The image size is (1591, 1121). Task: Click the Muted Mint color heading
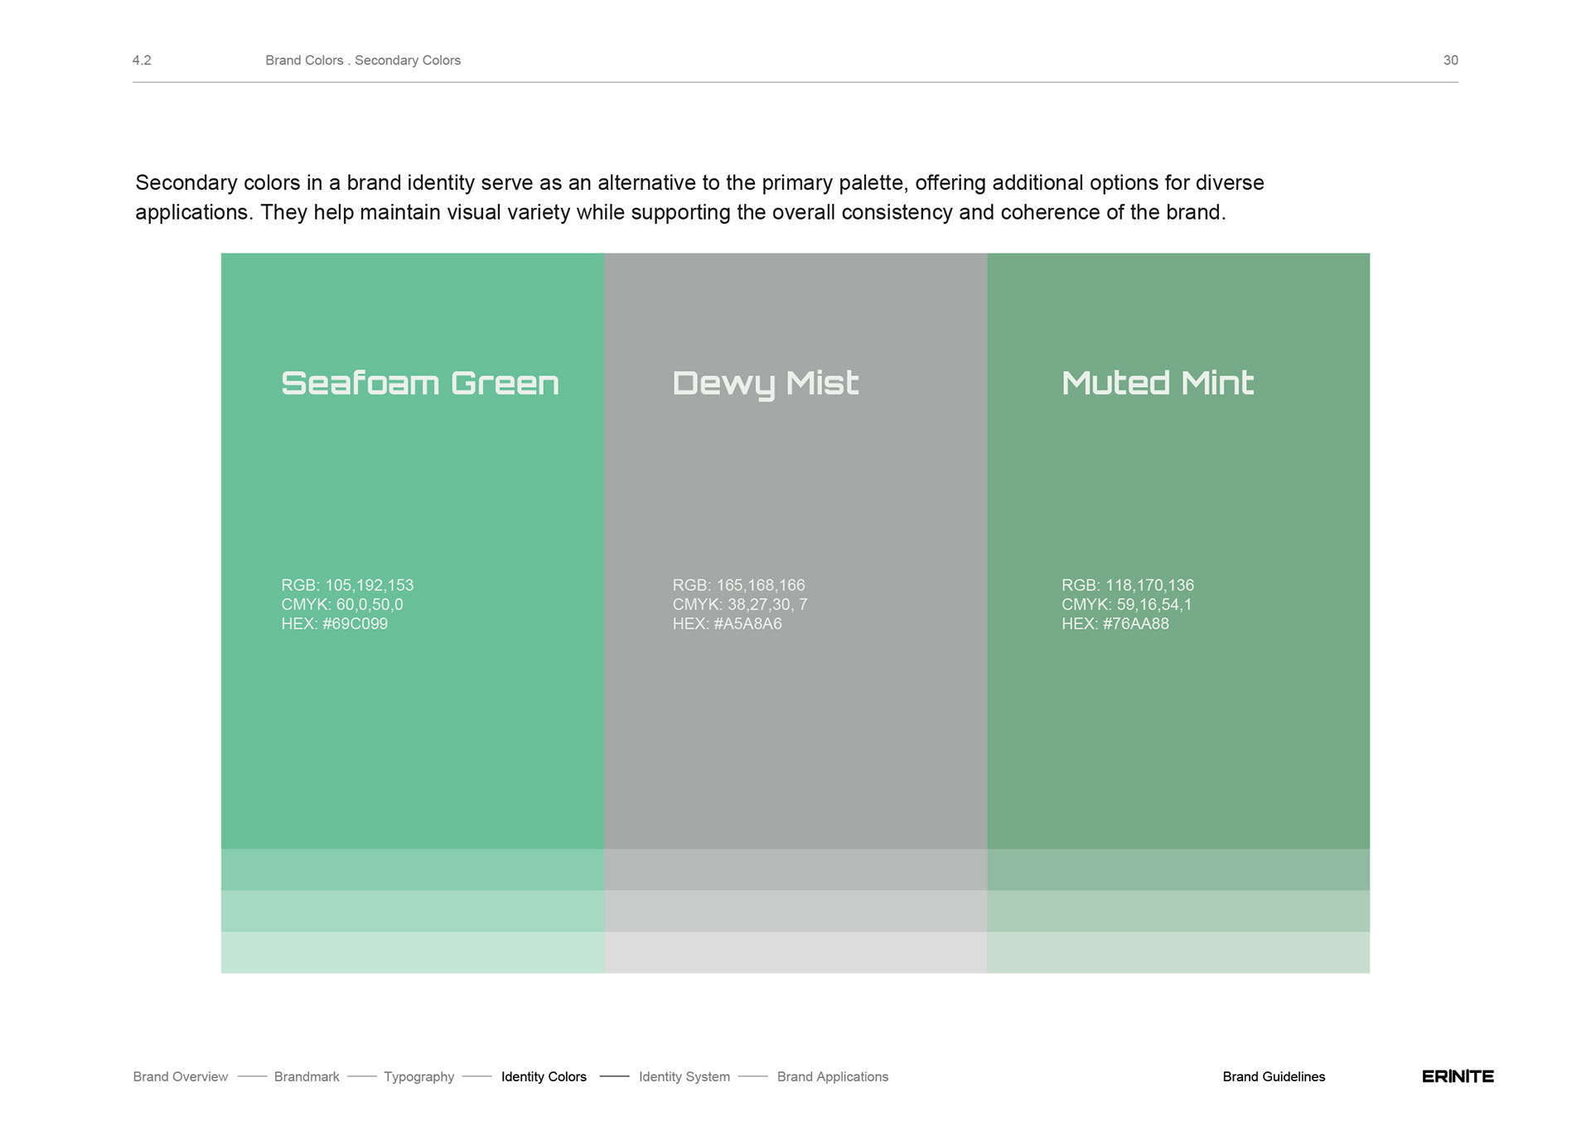[1157, 383]
